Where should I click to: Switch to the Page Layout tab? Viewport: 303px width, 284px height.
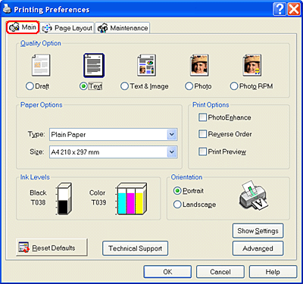pos(67,28)
